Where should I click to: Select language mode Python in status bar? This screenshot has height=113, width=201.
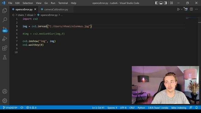pyautogui.click(x=141, y=108)
